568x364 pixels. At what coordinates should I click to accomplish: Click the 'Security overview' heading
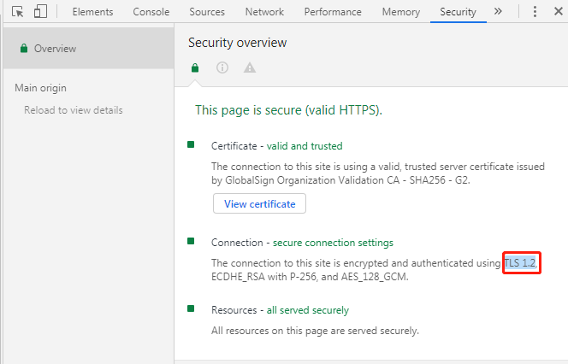[x=237, y=43]
